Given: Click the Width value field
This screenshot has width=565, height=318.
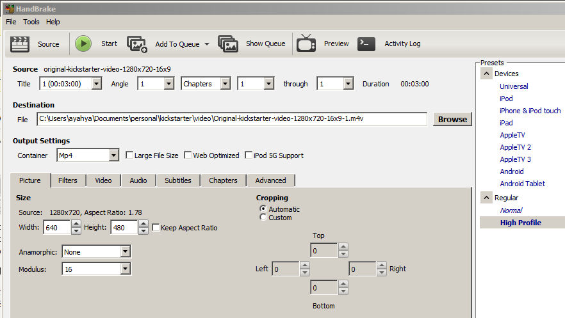Looking at the screenshot, I should tap(57, 227).
